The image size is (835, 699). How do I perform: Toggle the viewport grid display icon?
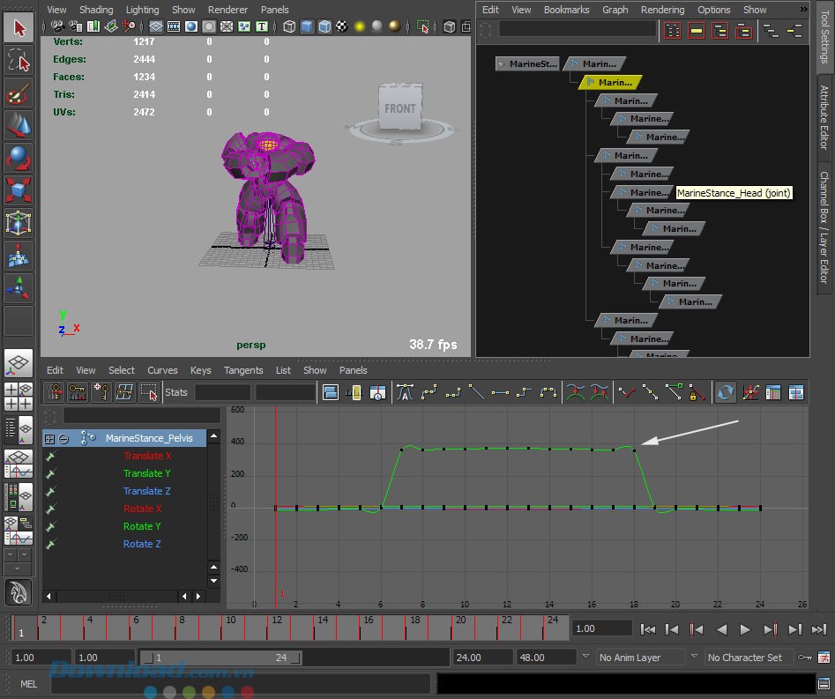point(155,26)
